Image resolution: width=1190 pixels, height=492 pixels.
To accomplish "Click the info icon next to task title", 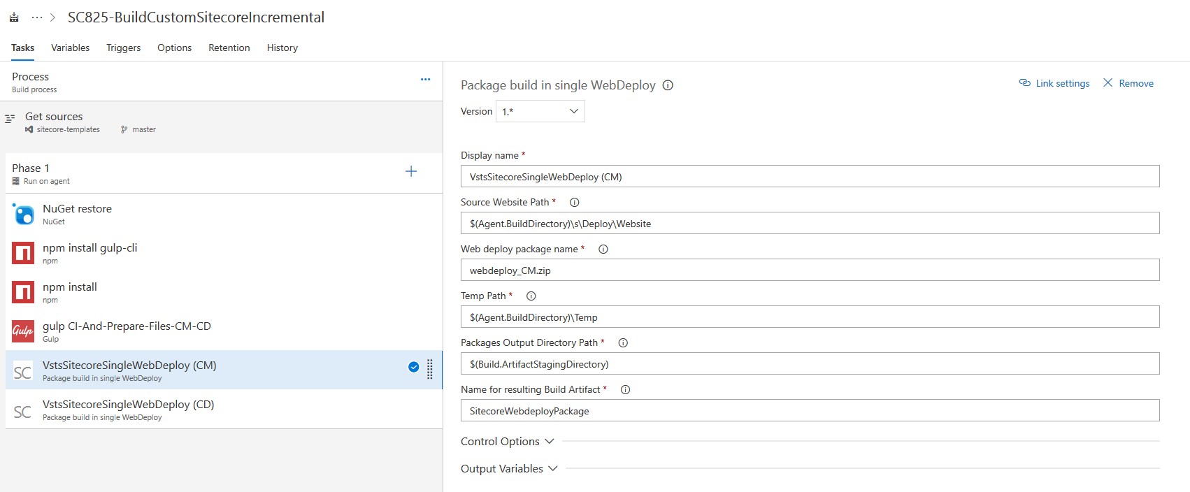I will (668, 85).
